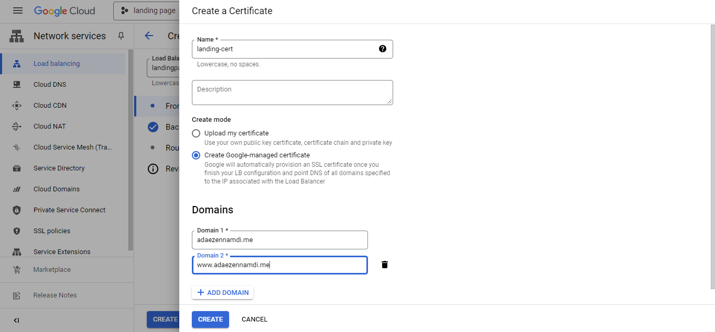Select the SSL policies sidebar icon

point(17,231)
